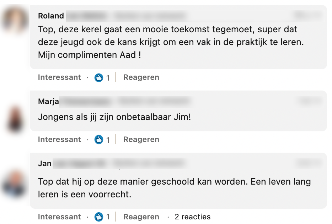The image size is (332, 224).
Task: Show reaction count 1 beside Marja's thumbs-up
Action: pyautogui.click(x=108, y=140)
